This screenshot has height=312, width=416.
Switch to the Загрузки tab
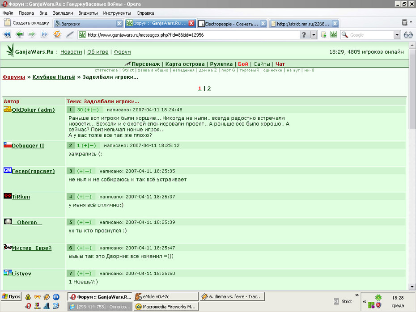[x=85, y=24]
